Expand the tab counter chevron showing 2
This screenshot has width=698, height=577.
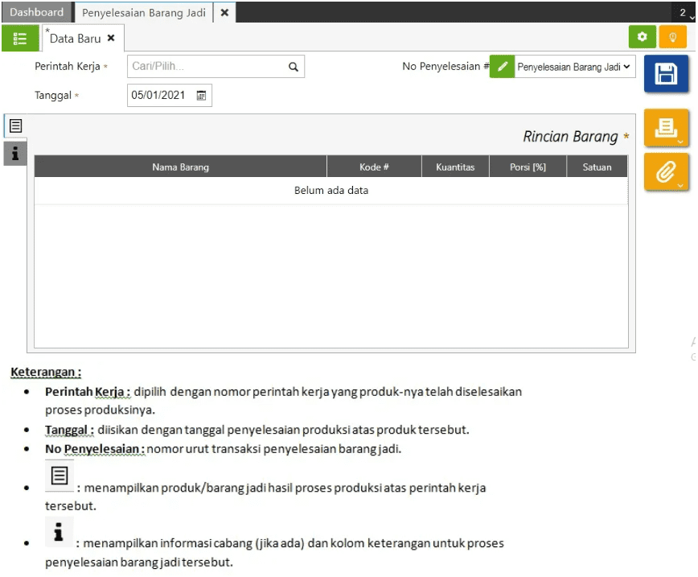684,13
